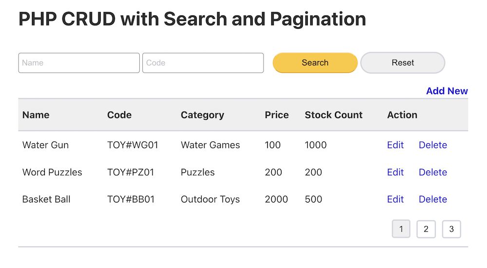
Task: Click the Stock Count column header
Action: (x=334, y=115)
